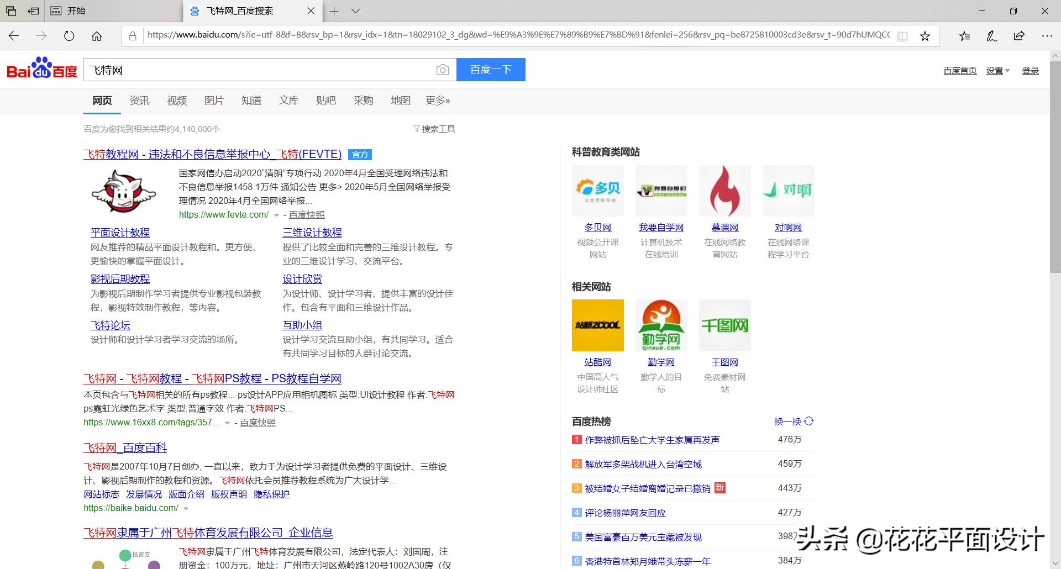Image resolution: width=1061 pixels, height=569 pixels.
Task: Click the 慕课网 flame logo
Action: click(725, 191)
